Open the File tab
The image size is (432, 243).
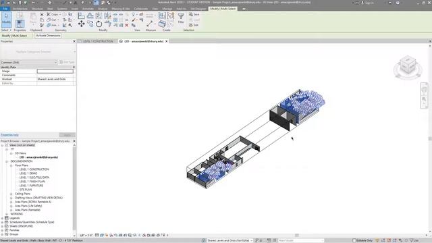[x=5, y=9]
